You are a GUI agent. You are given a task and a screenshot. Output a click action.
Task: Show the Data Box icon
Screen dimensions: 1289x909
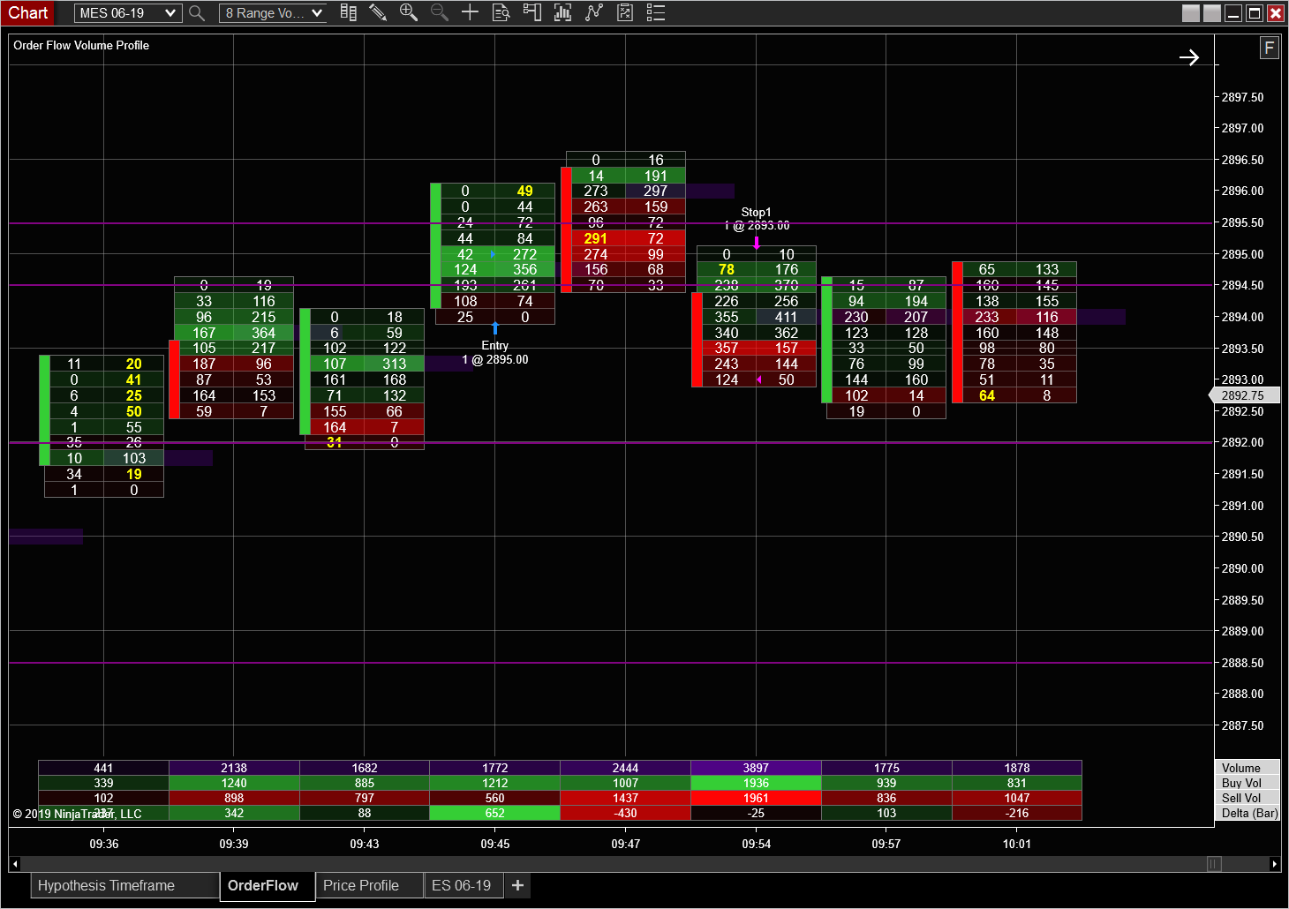pyautogui.click(x=501, y=12)
